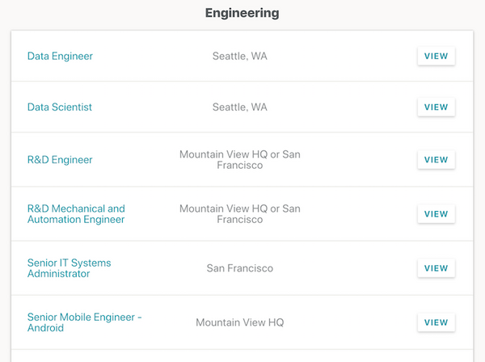Click Mountain View HQ in Android engineer row
Image resolution: width=485 pixels, height=362 pixels.
(240, 322)
